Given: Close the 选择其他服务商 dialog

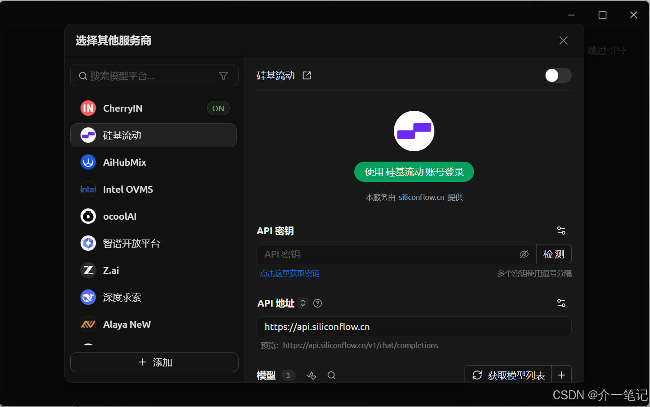Looking at the screenshot, I should (564, 41).
